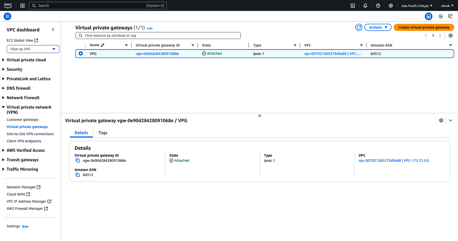Toggle the split panel layout button

pos(429,16)
